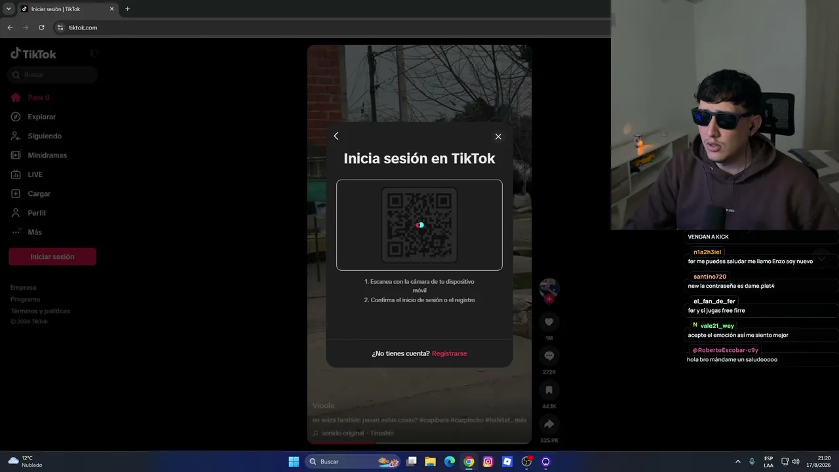The width and height of the screenshot is (839, 472).
Task: Switch the ESP LAA keyboard layout
Action: [768, 462]
